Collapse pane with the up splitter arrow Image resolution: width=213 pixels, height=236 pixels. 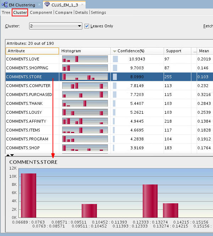[x=8, y=155]
